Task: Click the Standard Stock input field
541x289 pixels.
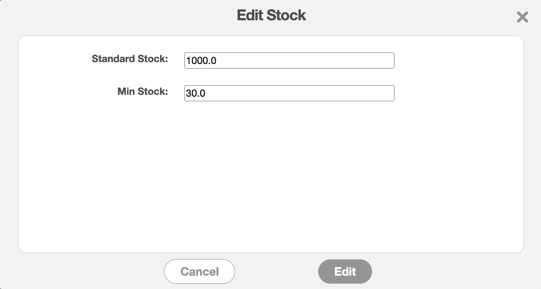Action: click(289, 61)
